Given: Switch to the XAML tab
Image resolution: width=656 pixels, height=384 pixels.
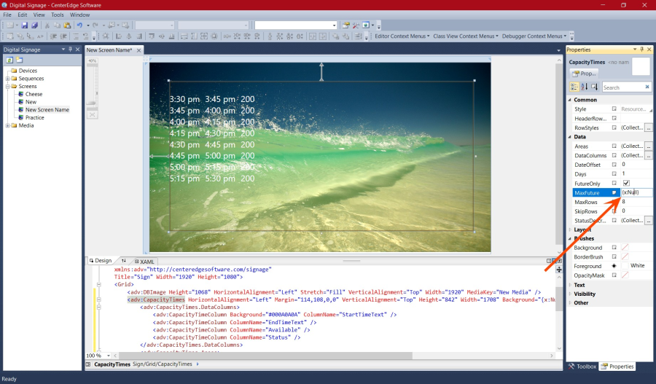Looking at the screenshot, I should pyautogui.click(x=147, y=261).
